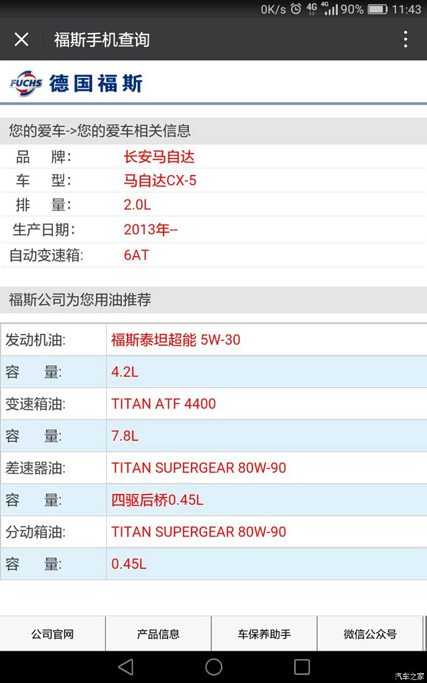The height and width of the screenshot is (683, 427).
Task: Tap the TITAN ATF 4400 recommendation
Action: click(163, 404)
